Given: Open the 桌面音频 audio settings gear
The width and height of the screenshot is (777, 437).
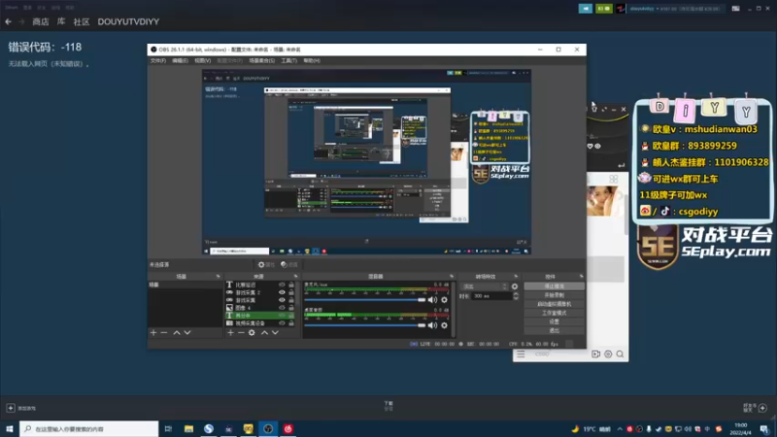Looking at the screenshot, I should pyautogui.click(x=445, y=325).
